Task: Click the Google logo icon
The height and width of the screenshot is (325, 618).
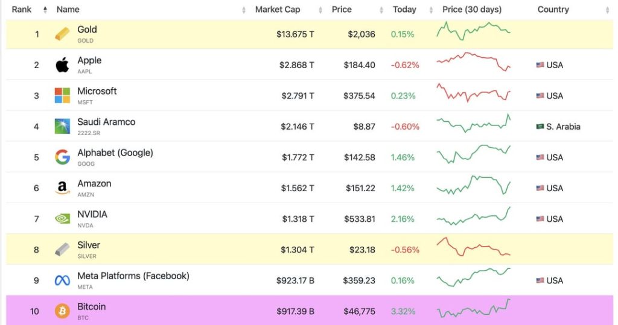Action: tap(62, 157)
